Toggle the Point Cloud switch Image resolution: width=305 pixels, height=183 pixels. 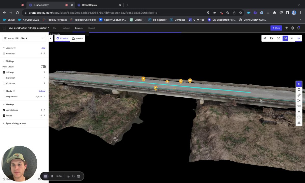pos(43,67)
